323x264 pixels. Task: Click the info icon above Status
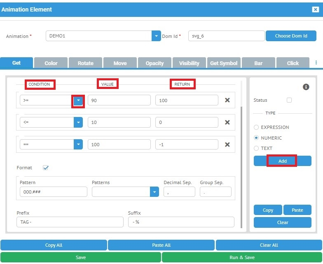(306, 87)
